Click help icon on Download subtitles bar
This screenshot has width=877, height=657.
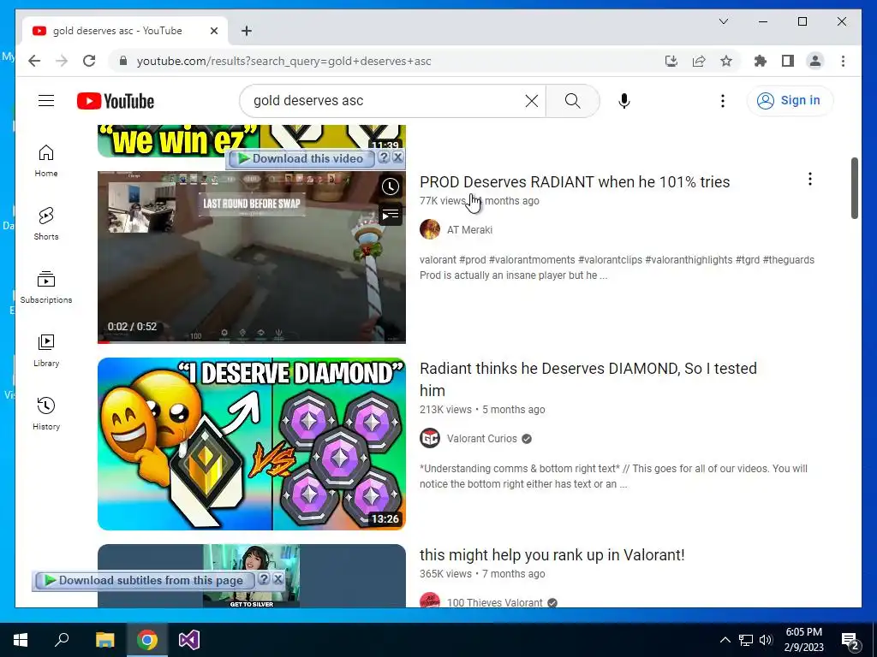tap(264, 579)
